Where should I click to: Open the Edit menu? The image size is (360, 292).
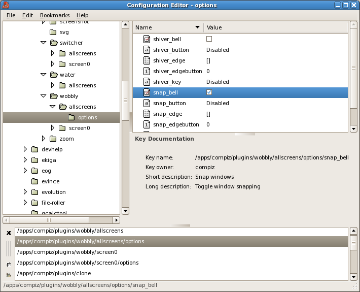(x=27, y=15)
